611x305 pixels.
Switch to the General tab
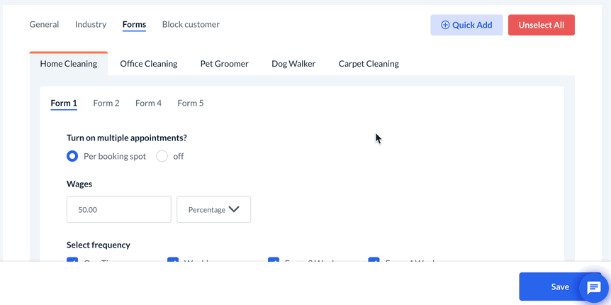[44, 24]
